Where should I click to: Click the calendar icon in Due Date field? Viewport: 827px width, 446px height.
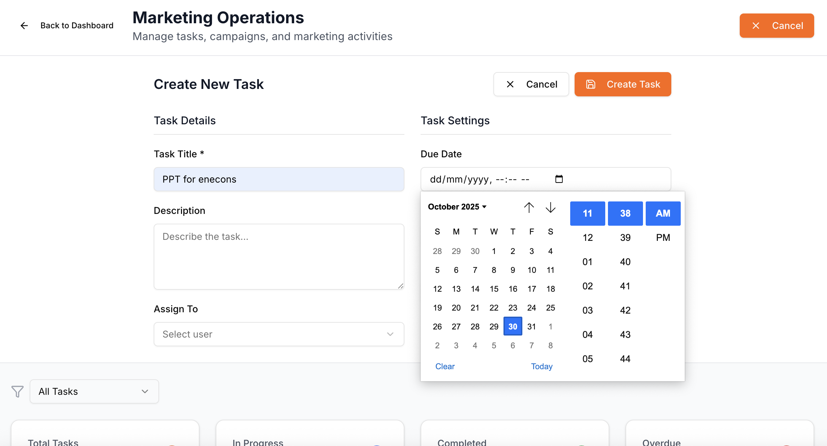click(x=559, y=179)
